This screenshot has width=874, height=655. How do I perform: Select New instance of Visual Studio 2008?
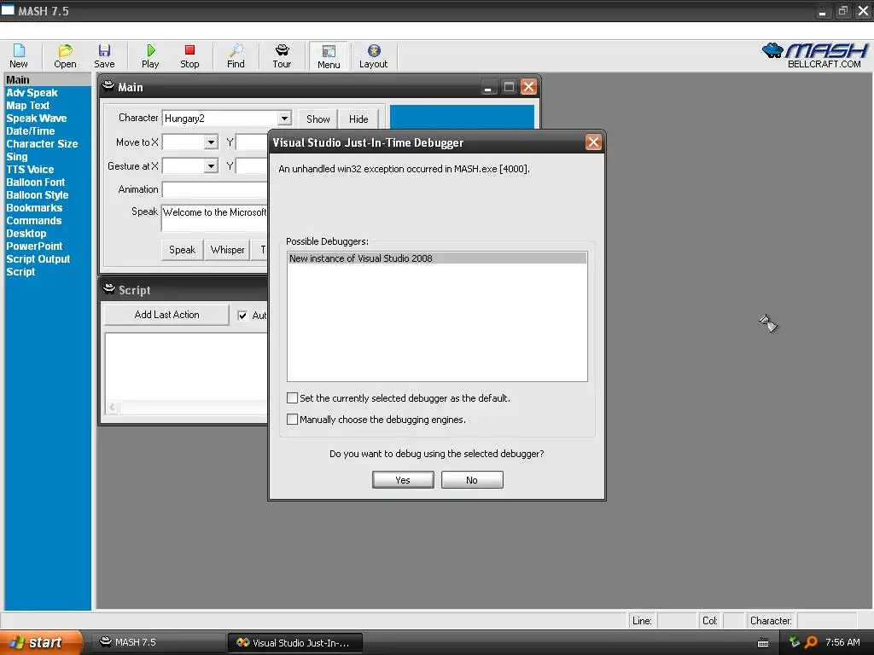point(437,258)
